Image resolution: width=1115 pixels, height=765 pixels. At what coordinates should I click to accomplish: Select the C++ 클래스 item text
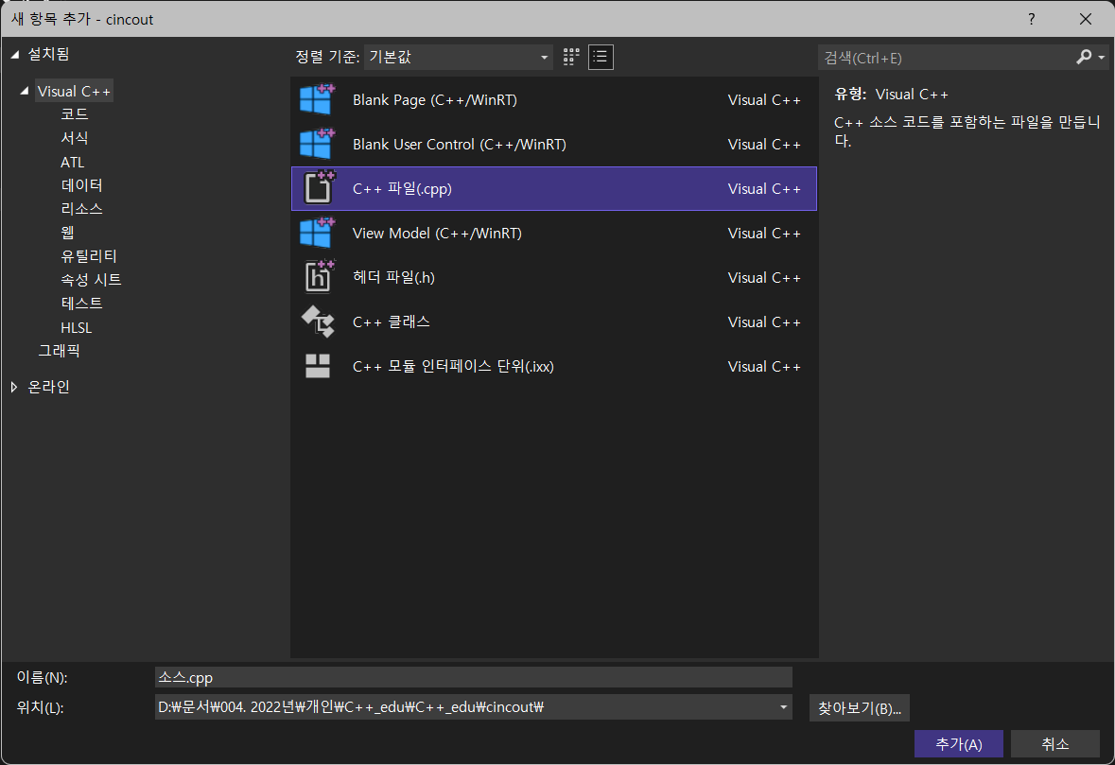tap(392, 322)
